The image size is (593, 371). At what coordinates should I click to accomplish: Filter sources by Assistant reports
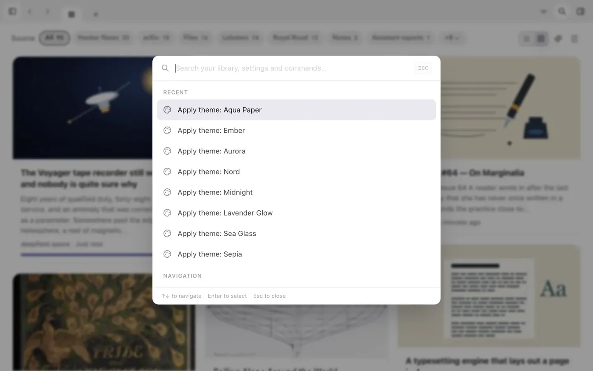point(401,38)
